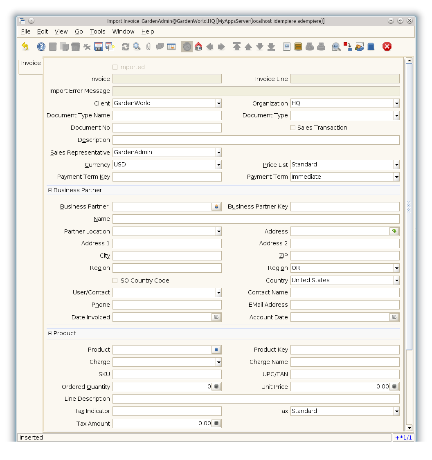
Task: Collapse the Product section
Action: pos(50,333)
